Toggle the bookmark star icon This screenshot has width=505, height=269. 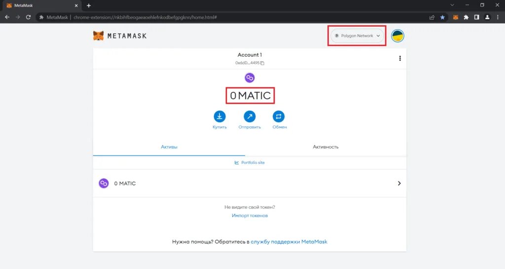[x=442, y=17]
